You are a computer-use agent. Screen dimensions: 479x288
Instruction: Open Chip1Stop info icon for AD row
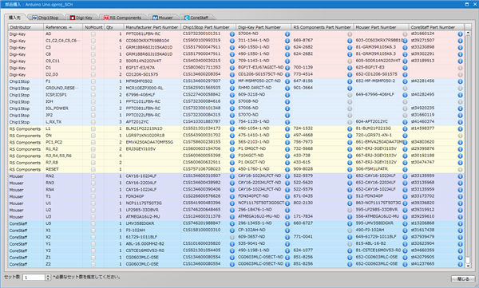[232, 34]
